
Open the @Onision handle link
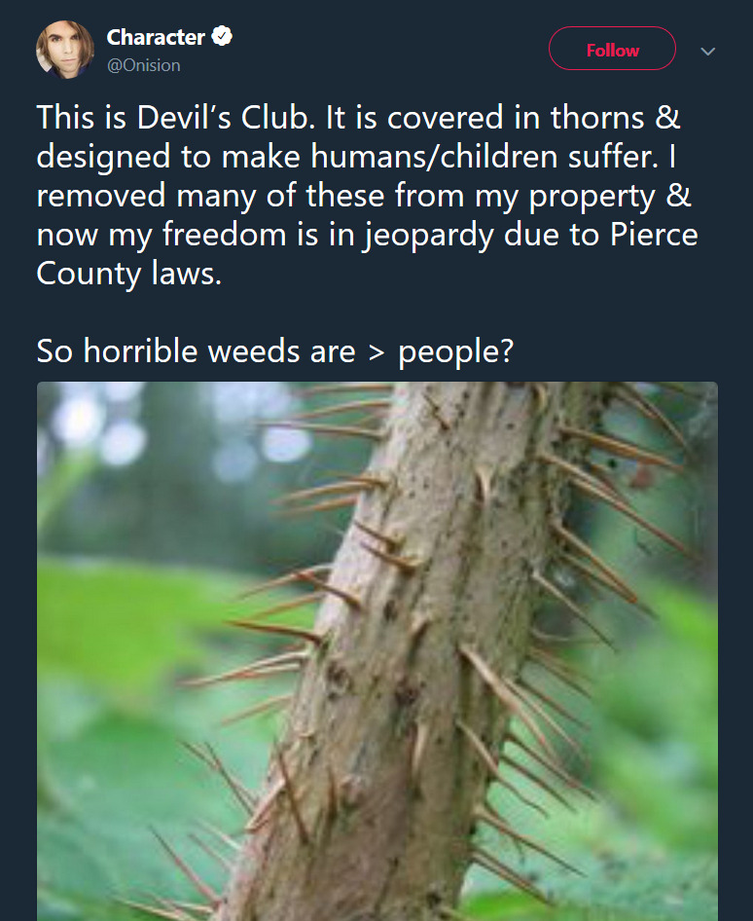tap(143, 65)
